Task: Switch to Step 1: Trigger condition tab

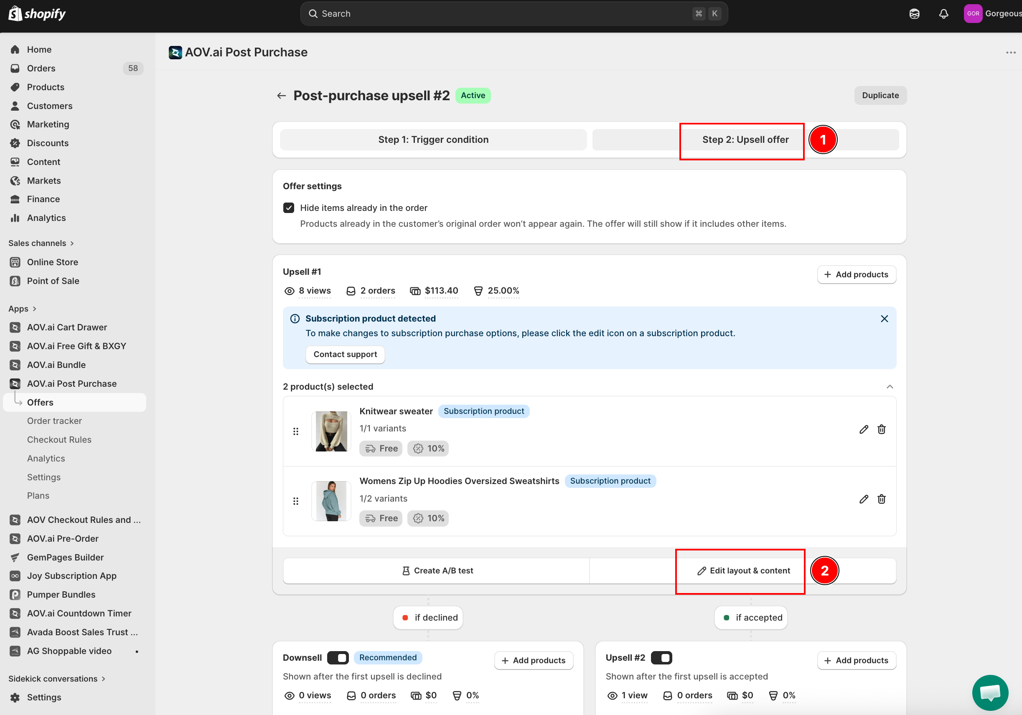Action: [433, 140]
